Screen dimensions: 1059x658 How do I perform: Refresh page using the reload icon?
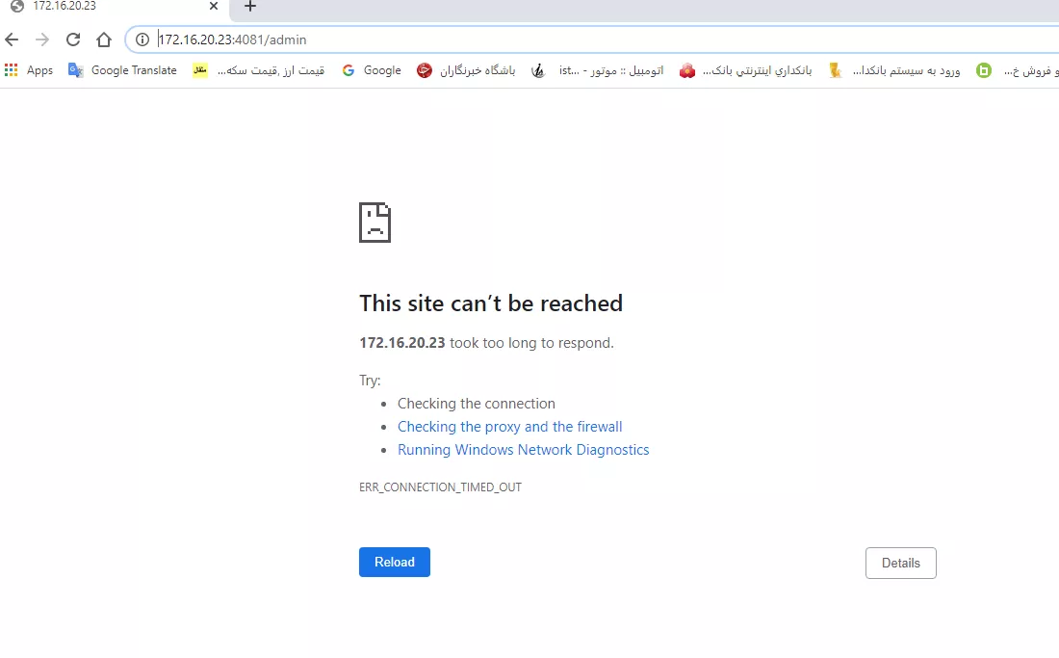point(73,39)
